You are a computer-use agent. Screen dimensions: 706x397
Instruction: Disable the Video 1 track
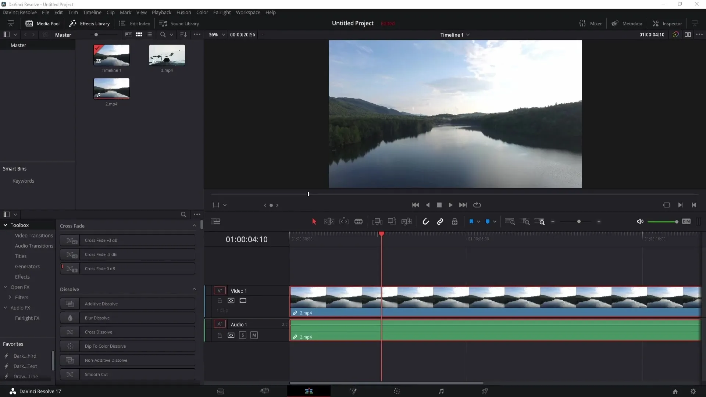243,301
